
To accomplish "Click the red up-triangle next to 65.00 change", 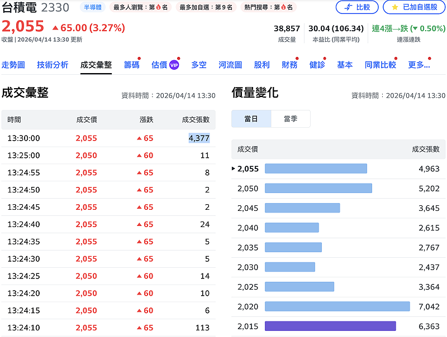I will pyautogui.click(x=56, y=26).
